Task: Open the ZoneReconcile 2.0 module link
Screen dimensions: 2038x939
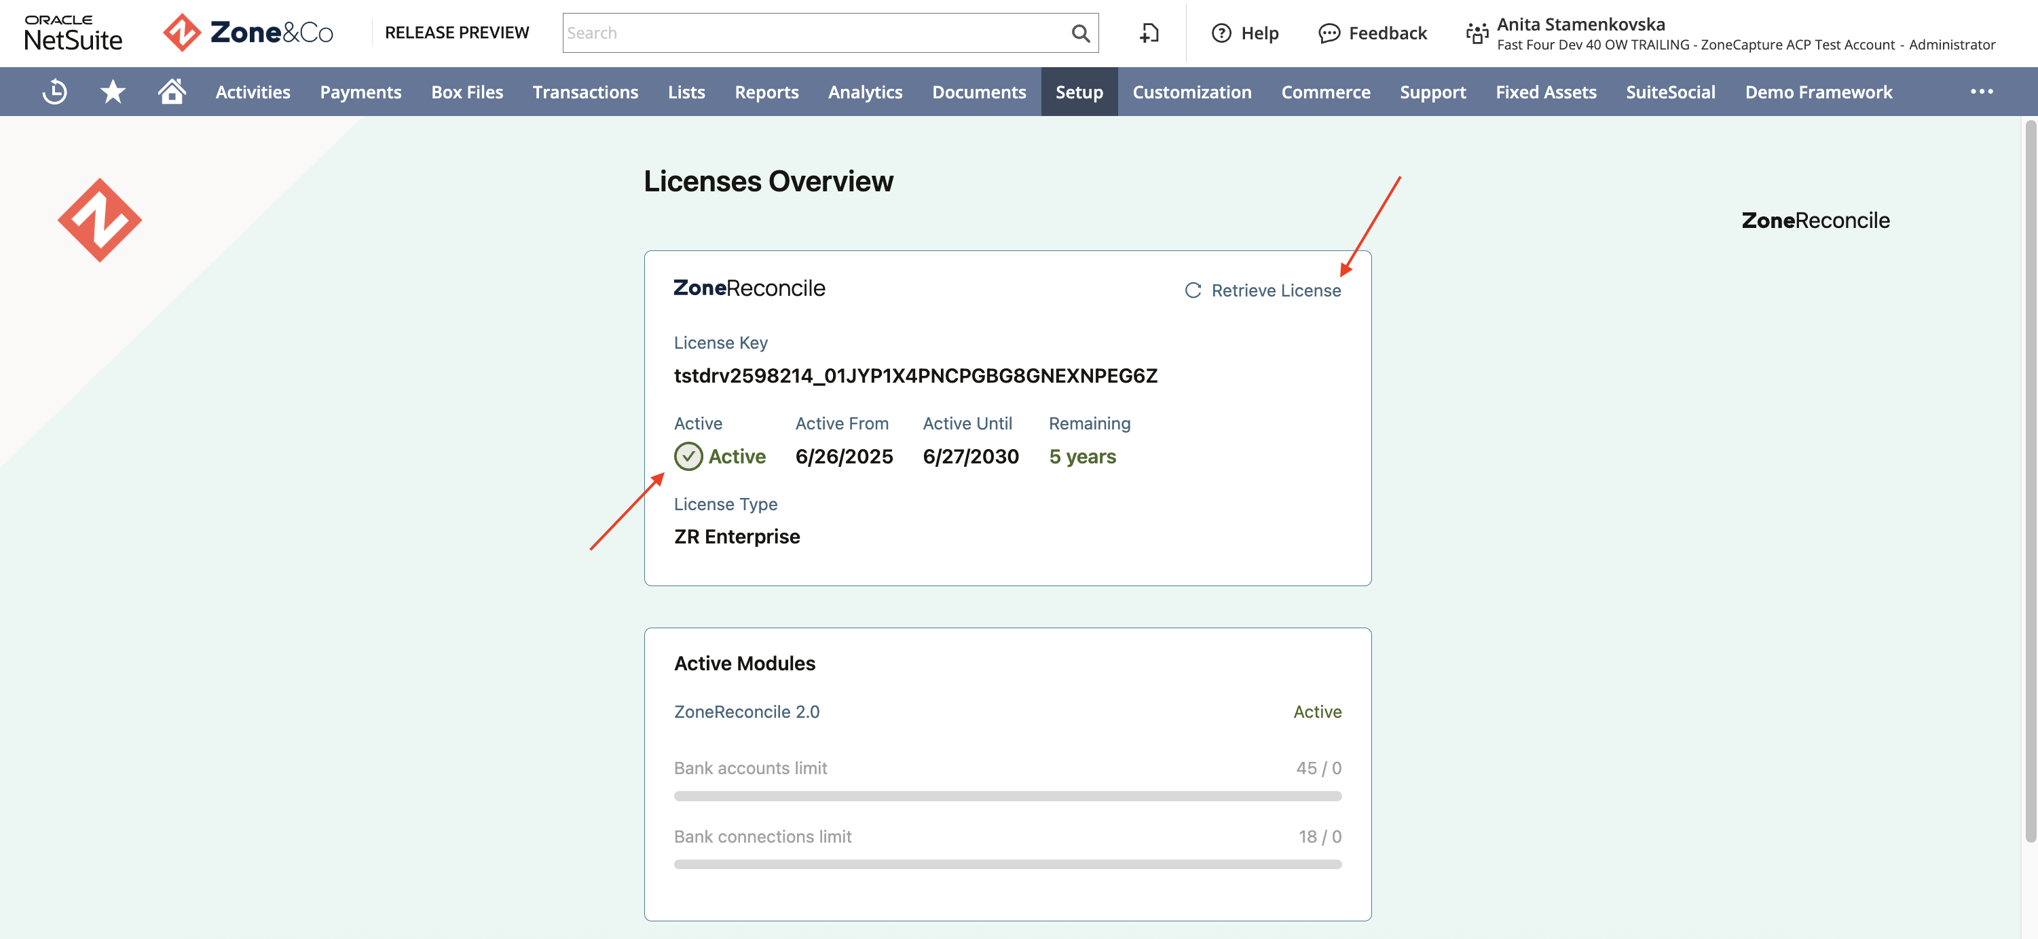Action: 746,711
